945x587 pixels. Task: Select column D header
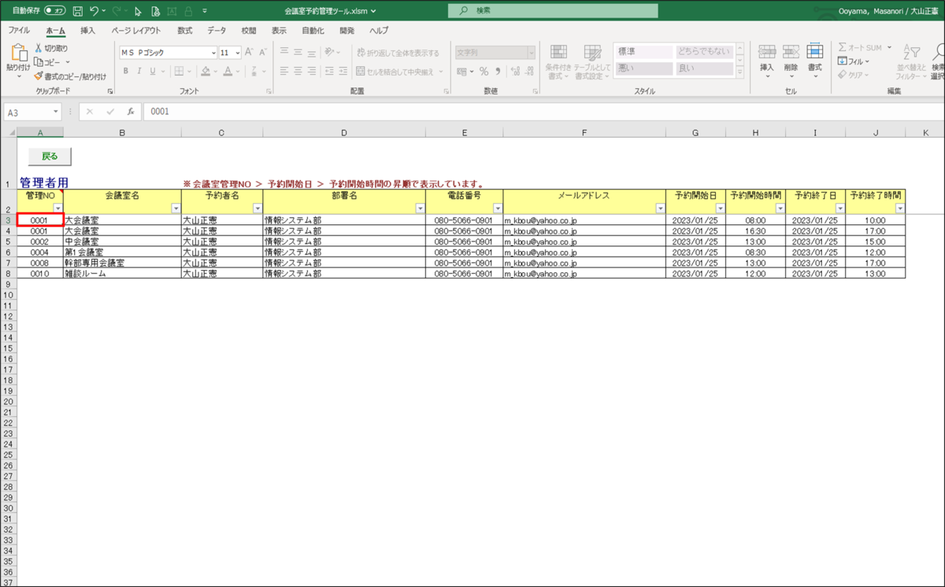tap(344, 132)
